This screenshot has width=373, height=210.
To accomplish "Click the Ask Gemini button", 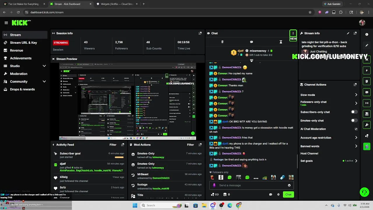I will [332, 4].
